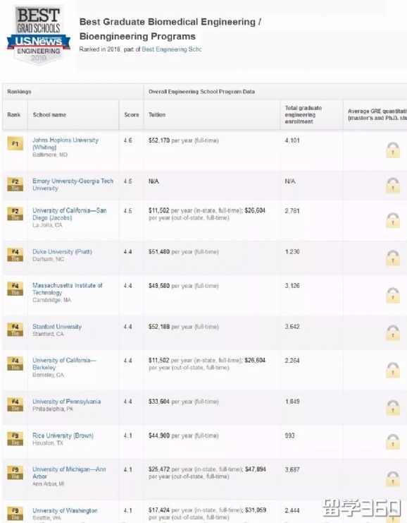This screenshot has height=523, width=407.
Task: Open University of Michigan—Ann Arbor link
Action: click(x=69, y=473)
